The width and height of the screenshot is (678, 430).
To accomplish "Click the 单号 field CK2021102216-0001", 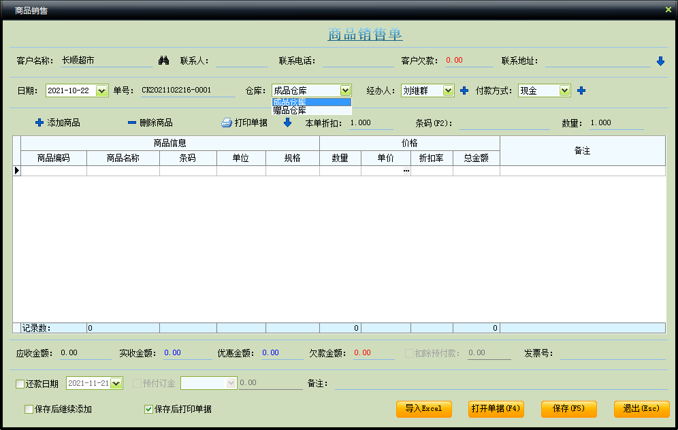I will point(188,90).
